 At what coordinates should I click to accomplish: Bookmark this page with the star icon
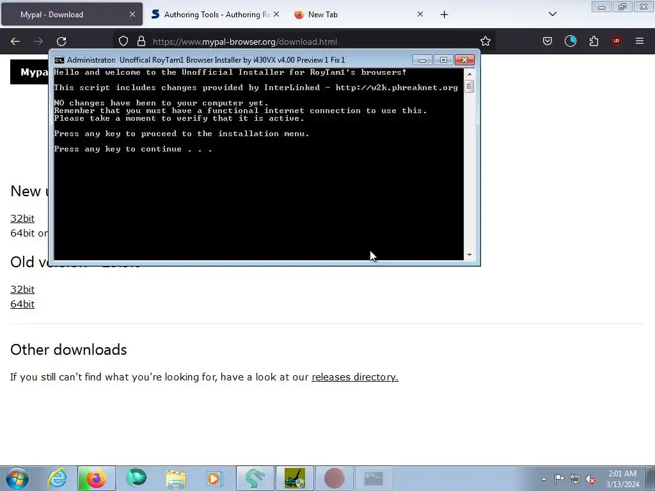pos(485,41)
